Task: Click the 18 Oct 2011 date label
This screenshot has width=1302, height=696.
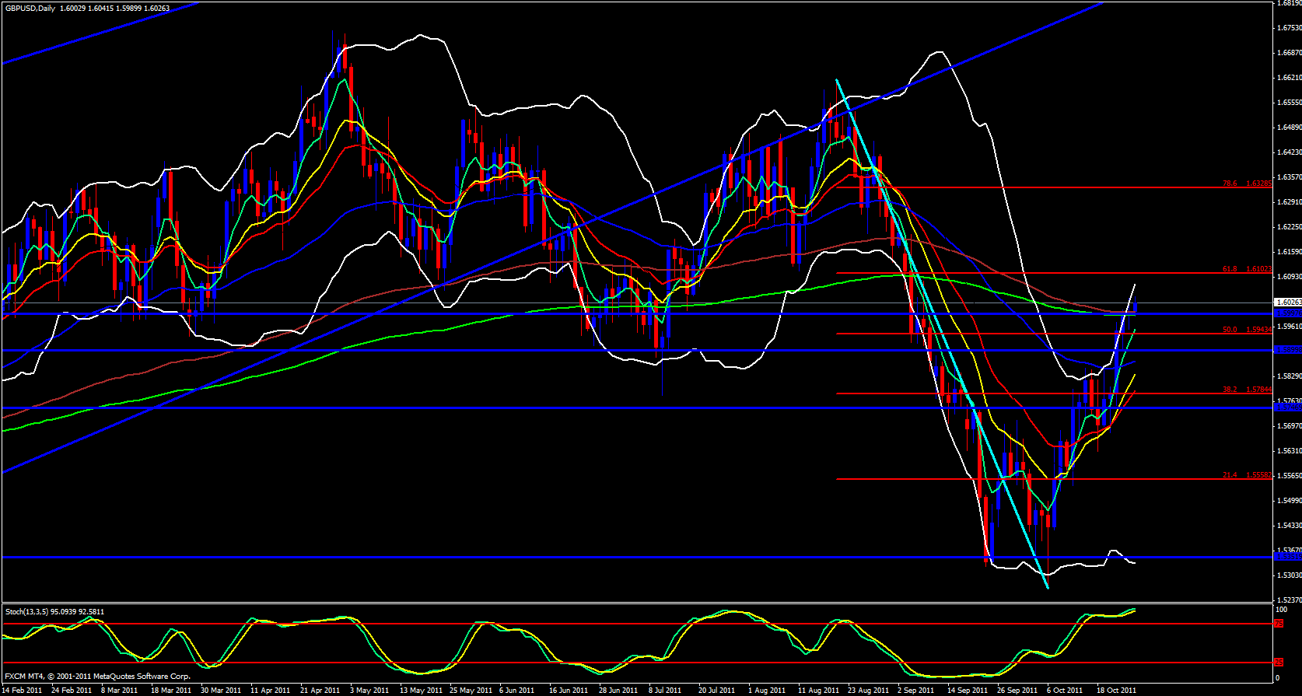Action: click(x=1116, y=691)
